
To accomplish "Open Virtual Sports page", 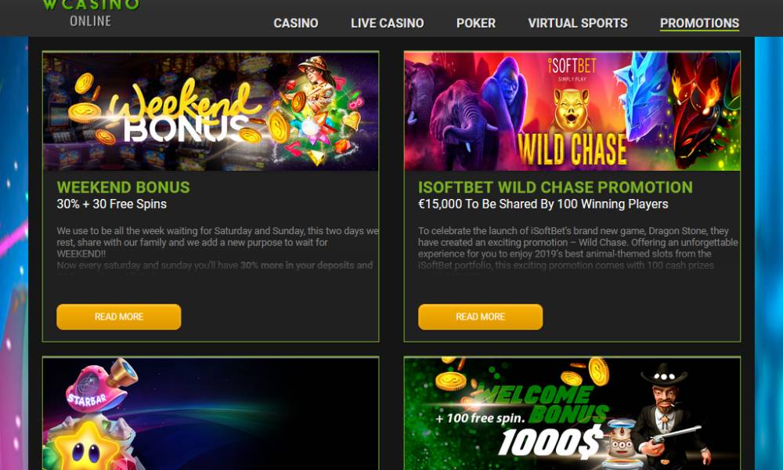I will [x=578, y=23].
